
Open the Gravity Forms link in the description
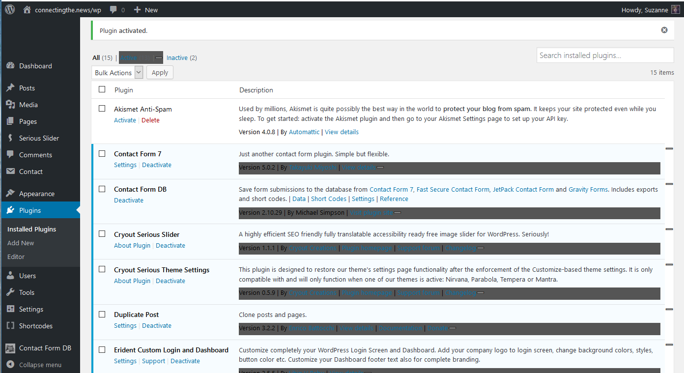(x=588, y=189)
